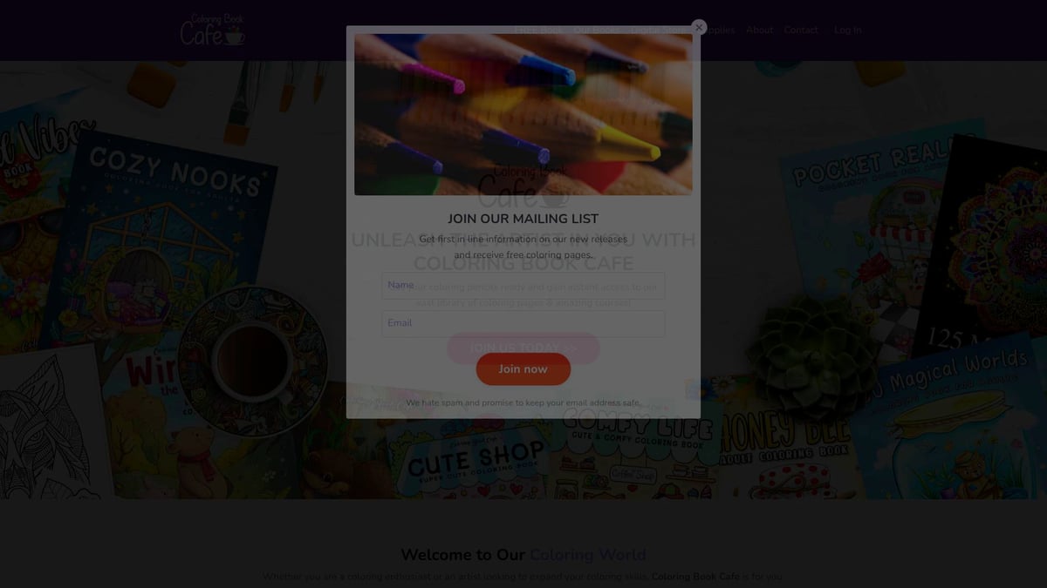
Task: Click the Coloring Book Cafe logo
Action: click(x=212, y=30)
